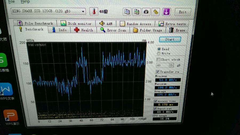Click the thermometer temperature icon
The width and height of the screenshot is (240, 135).
click(94, 11)
